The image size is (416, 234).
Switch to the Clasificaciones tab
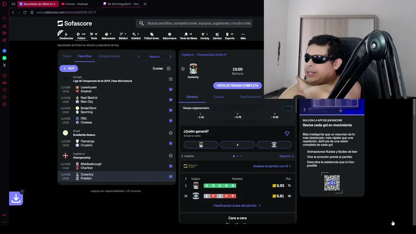250,97
